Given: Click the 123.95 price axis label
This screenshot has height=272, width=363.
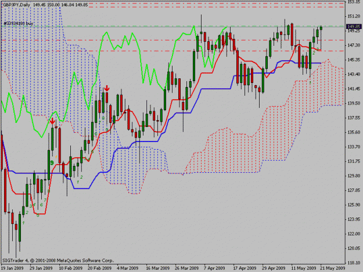Looking at the screenshot, I should tap(354, 219).
